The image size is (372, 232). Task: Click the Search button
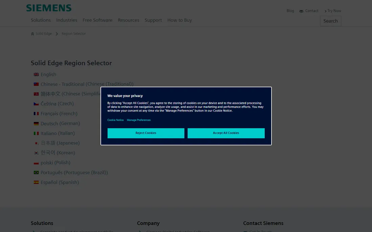[x=330, y=21]
